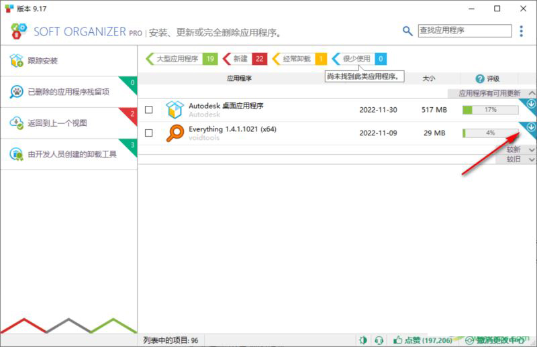Click the Everything magnifier app icon
The height and width of the screenshot is (347, 537).
[175, 133]
